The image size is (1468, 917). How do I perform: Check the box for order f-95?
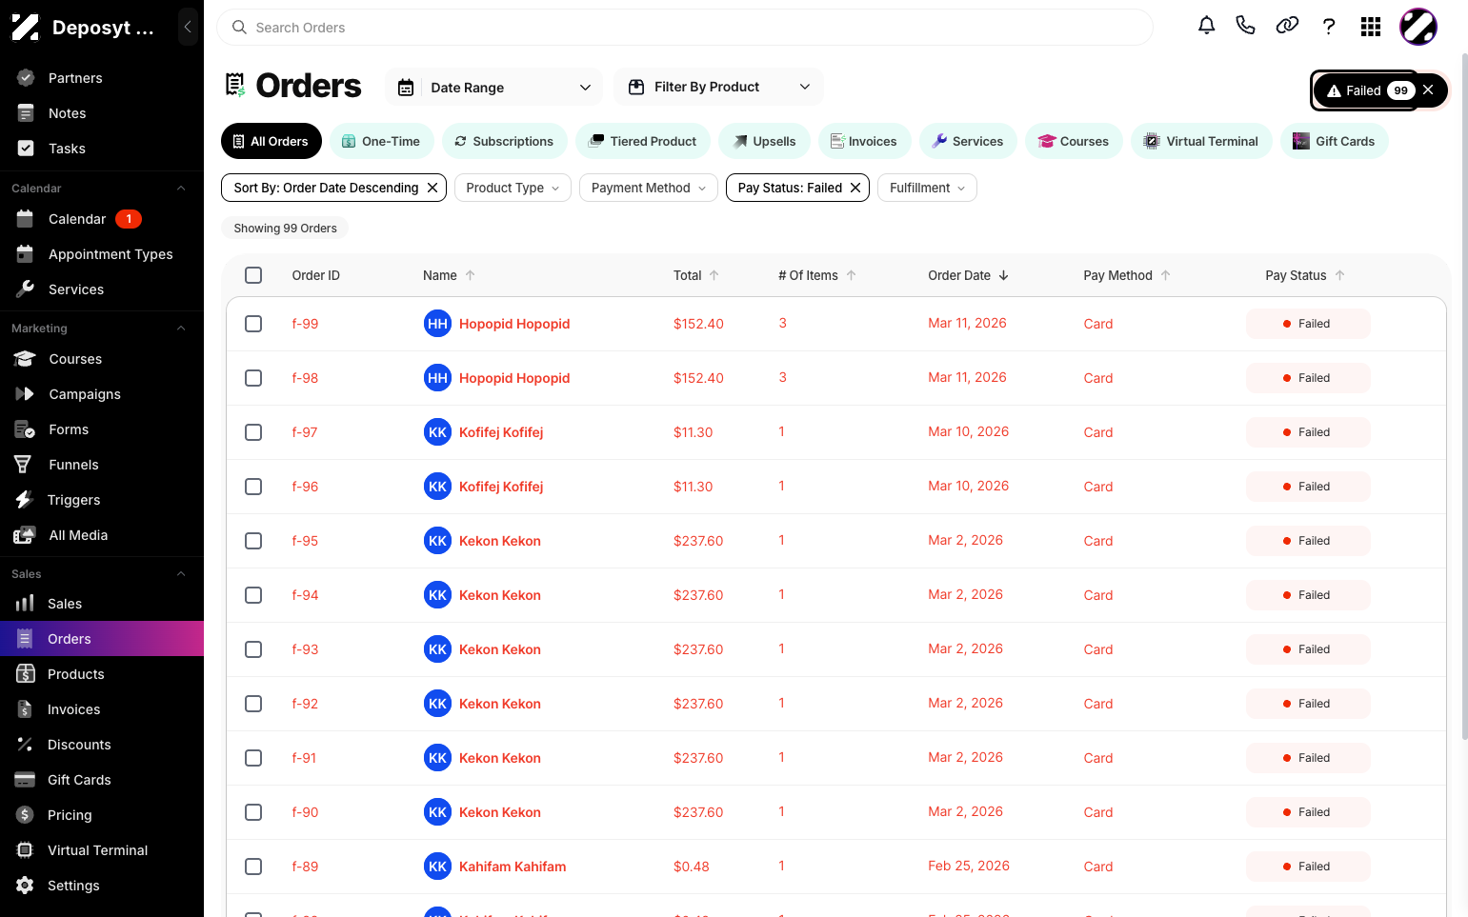(253, 541)
